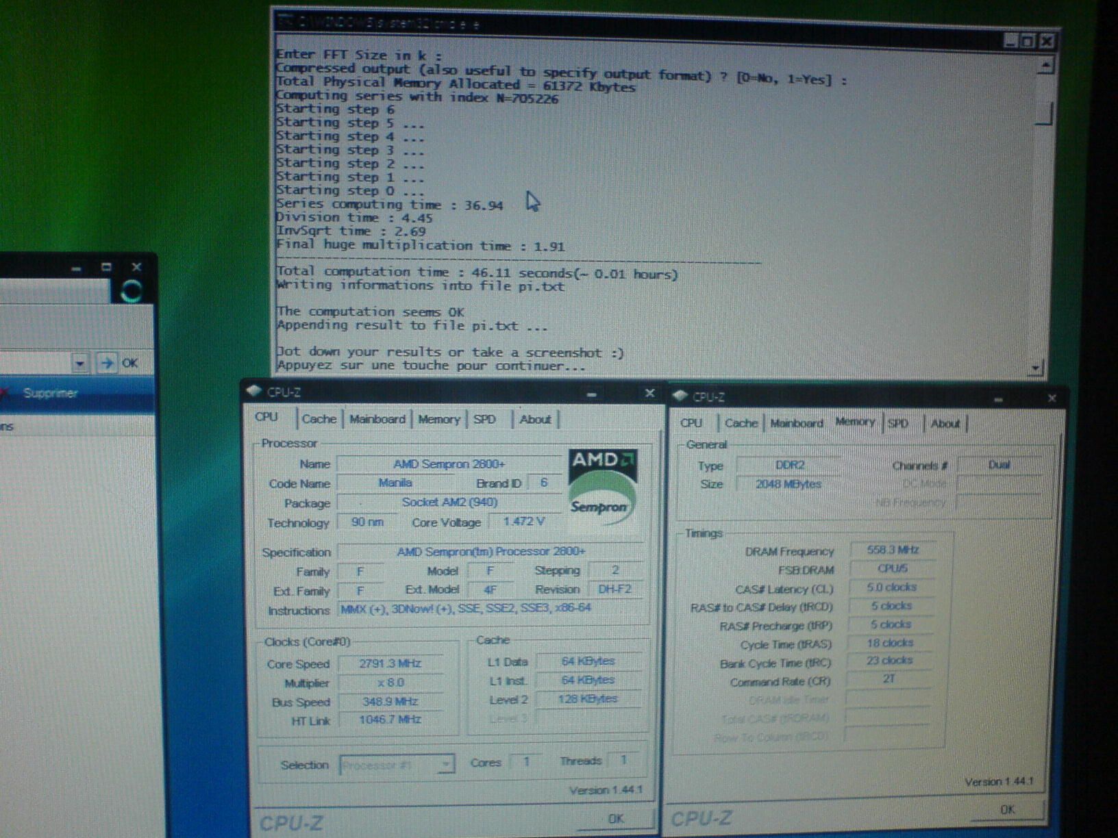Open the Mainboard tab in left CPU-Z window

[x=377, y=419]
